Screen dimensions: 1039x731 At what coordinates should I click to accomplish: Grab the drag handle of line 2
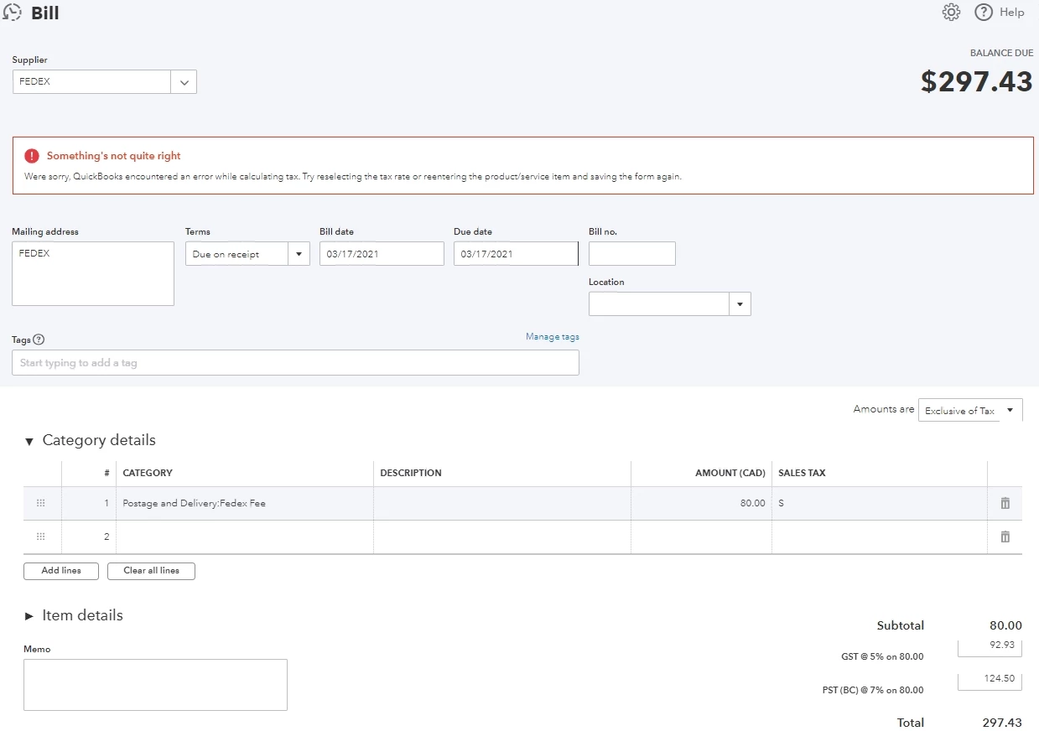[x=41, y=537]
